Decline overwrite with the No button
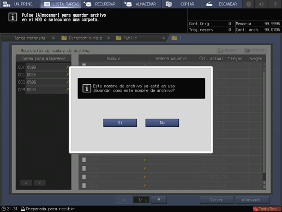This screenshot has width=282, height=212. click(162, 123)
